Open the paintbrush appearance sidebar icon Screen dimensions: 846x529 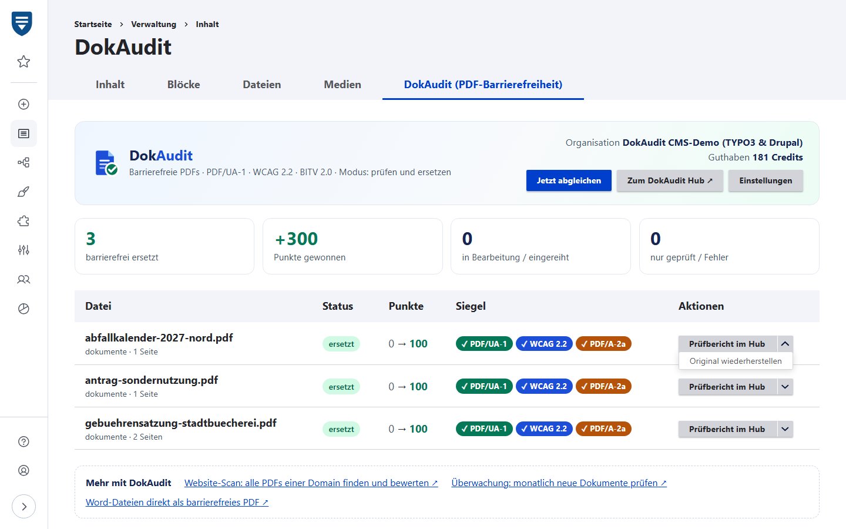click(x=23, y=192)
